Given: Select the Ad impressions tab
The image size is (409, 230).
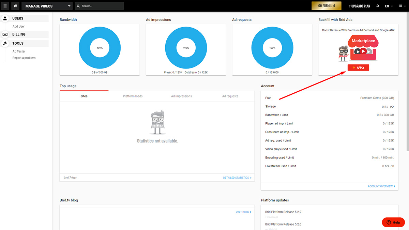Looking at the screenshot, I should pyautogui.click(x=181, y=96).
